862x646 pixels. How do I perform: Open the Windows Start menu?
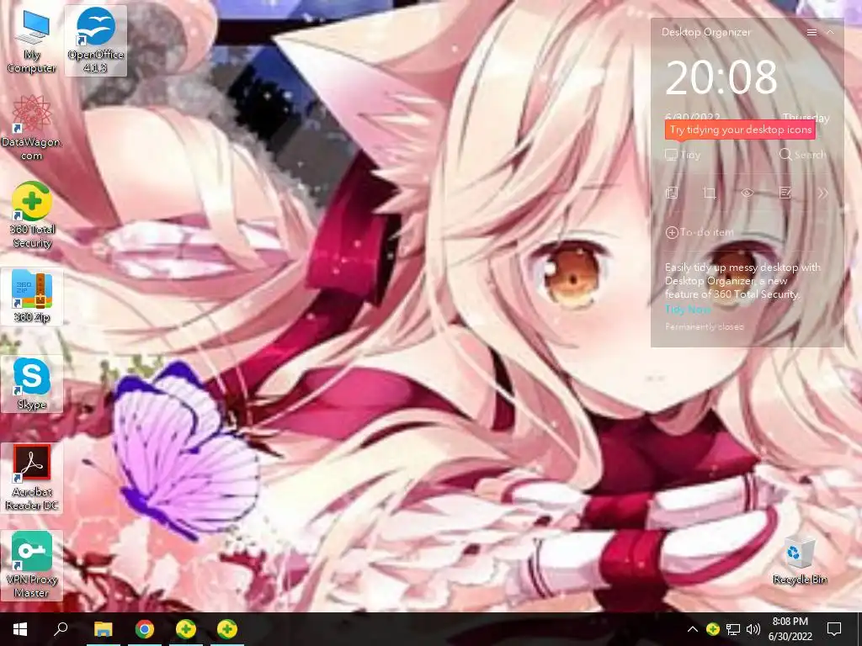[x=20, y=629]
